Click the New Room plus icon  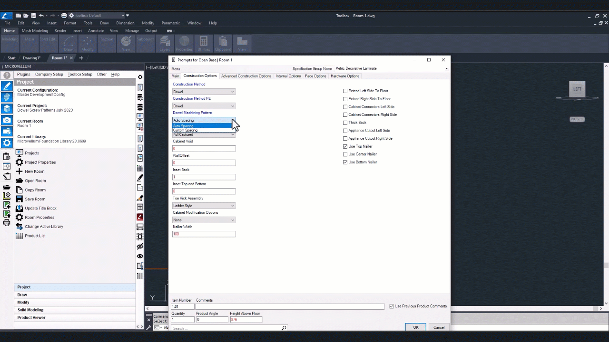point(20,171)
